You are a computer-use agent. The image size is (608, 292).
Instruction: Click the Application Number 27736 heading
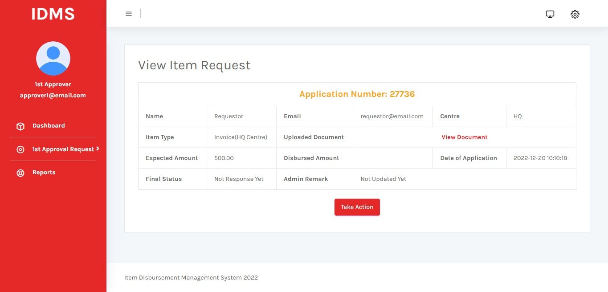[357, 94]
